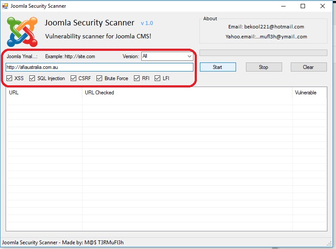Click the Vulnerable column header

[309, 93]
